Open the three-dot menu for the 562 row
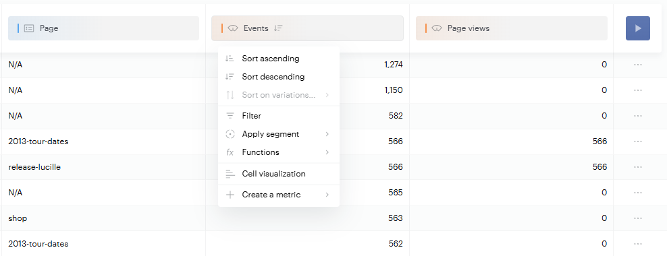The image size is (667, 256). (638, 244)
